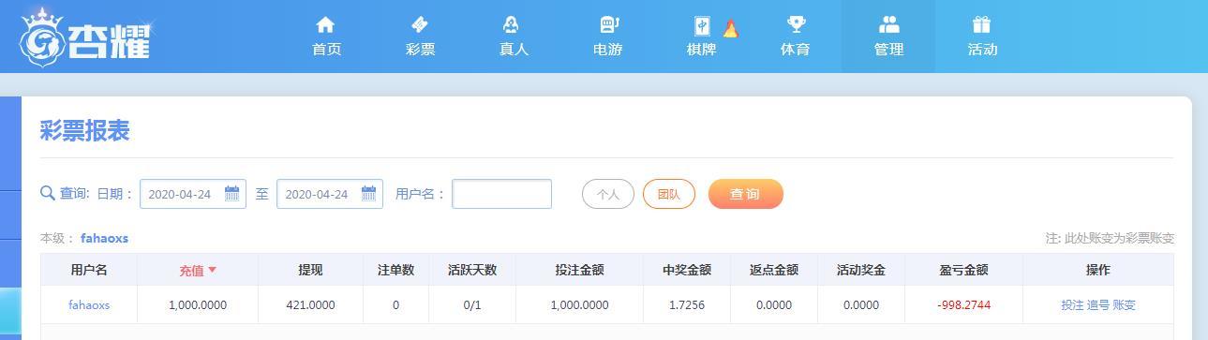Open the 活动 gift box icon
This screenshot has height=340, width=1208.
[982, 24]
